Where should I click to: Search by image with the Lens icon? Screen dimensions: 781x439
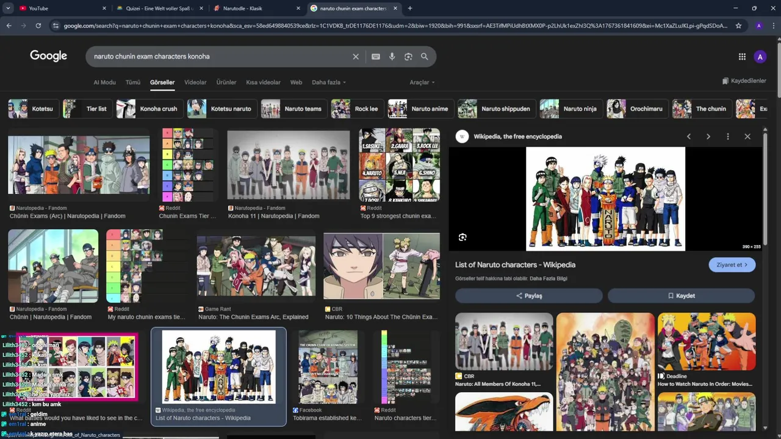click(408, 57)
